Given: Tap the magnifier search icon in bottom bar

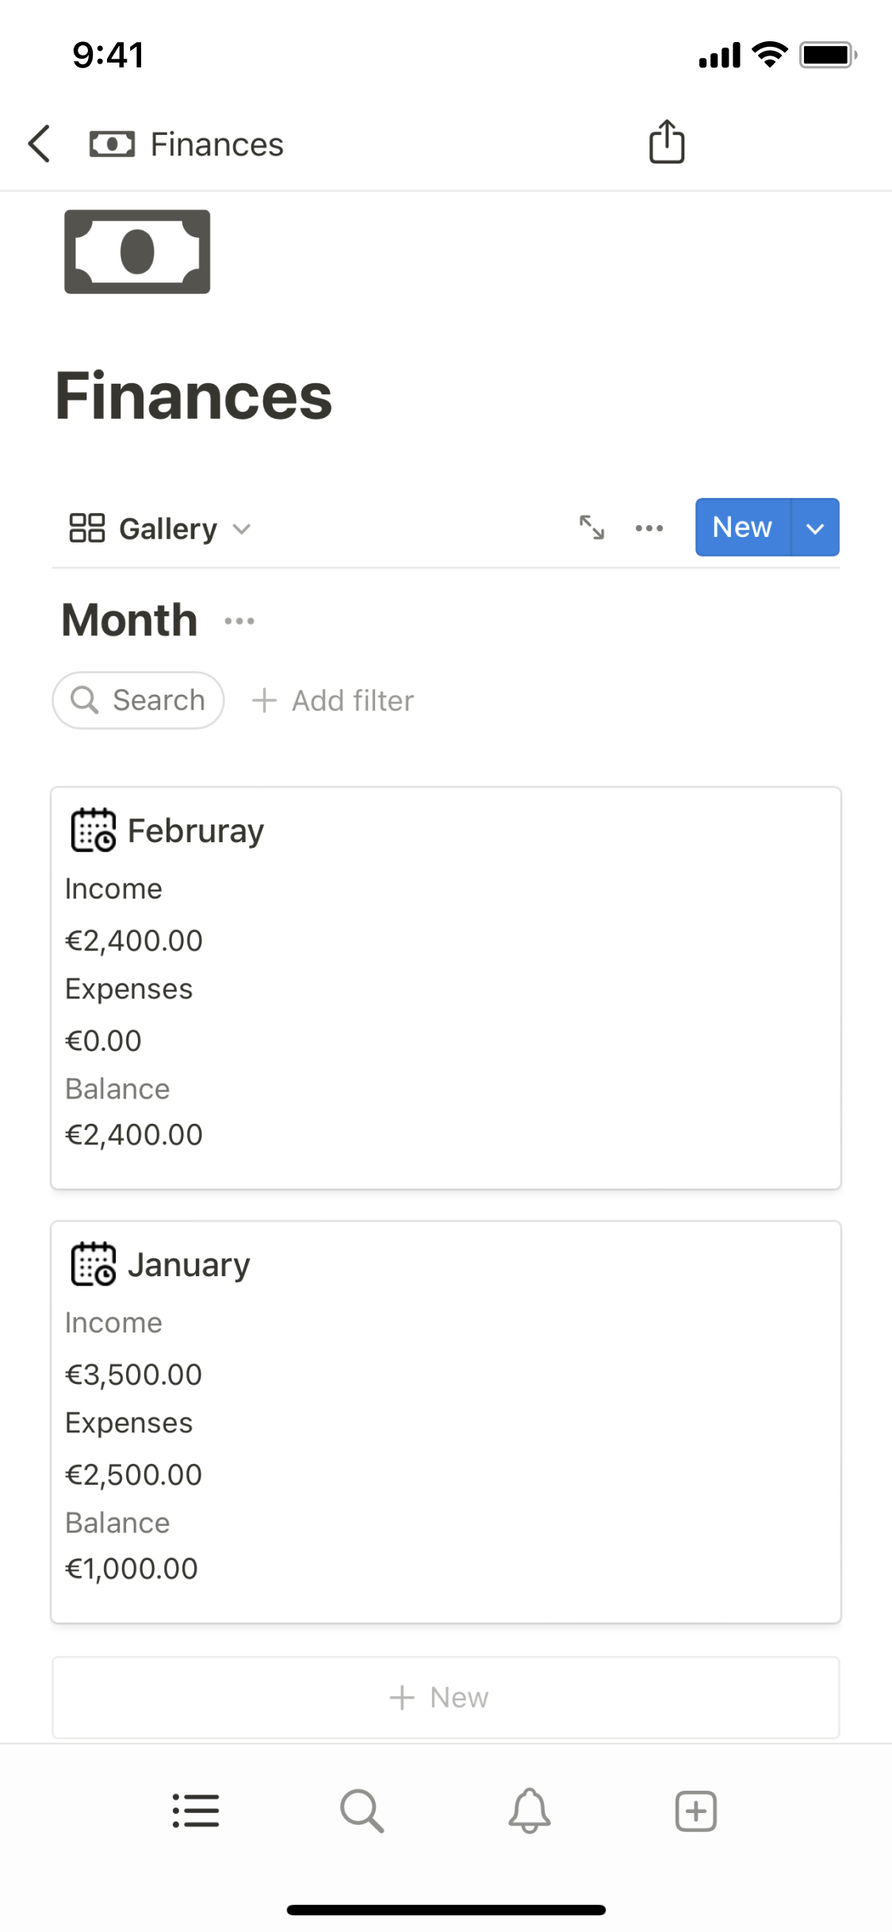Looking at the screenshot, I should tap(362, 1811).
